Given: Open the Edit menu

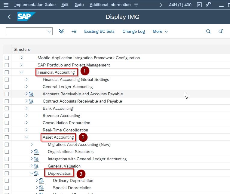Looking at the screenshot, I should tap(65, 5).
